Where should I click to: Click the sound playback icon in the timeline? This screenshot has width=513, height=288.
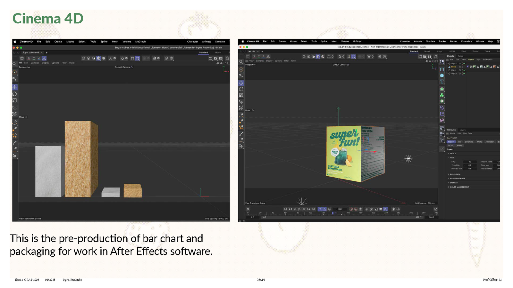(x=329, y=209)
